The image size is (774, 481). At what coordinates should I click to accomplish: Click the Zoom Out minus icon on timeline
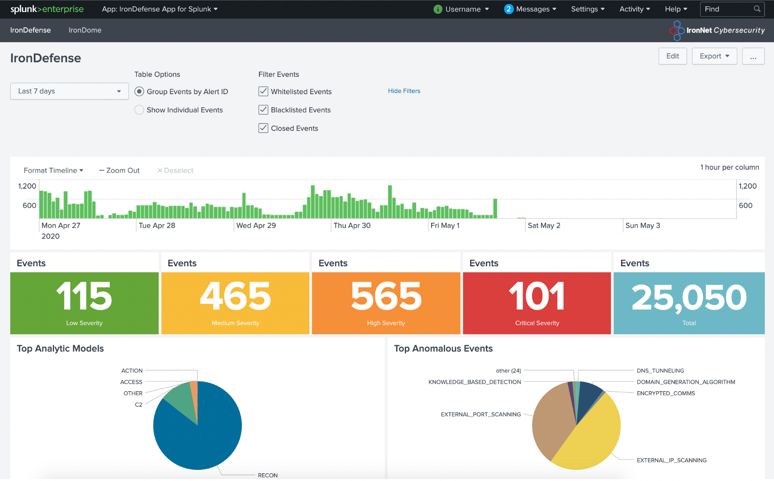tap(102, 170)
